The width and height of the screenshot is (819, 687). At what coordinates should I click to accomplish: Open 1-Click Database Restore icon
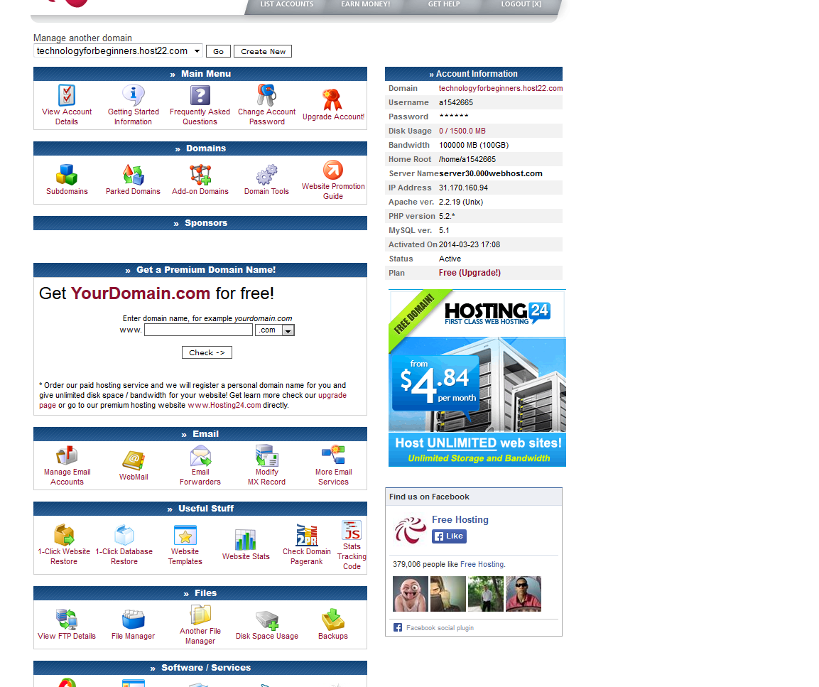pyautogui.click(x=124, y=535)
